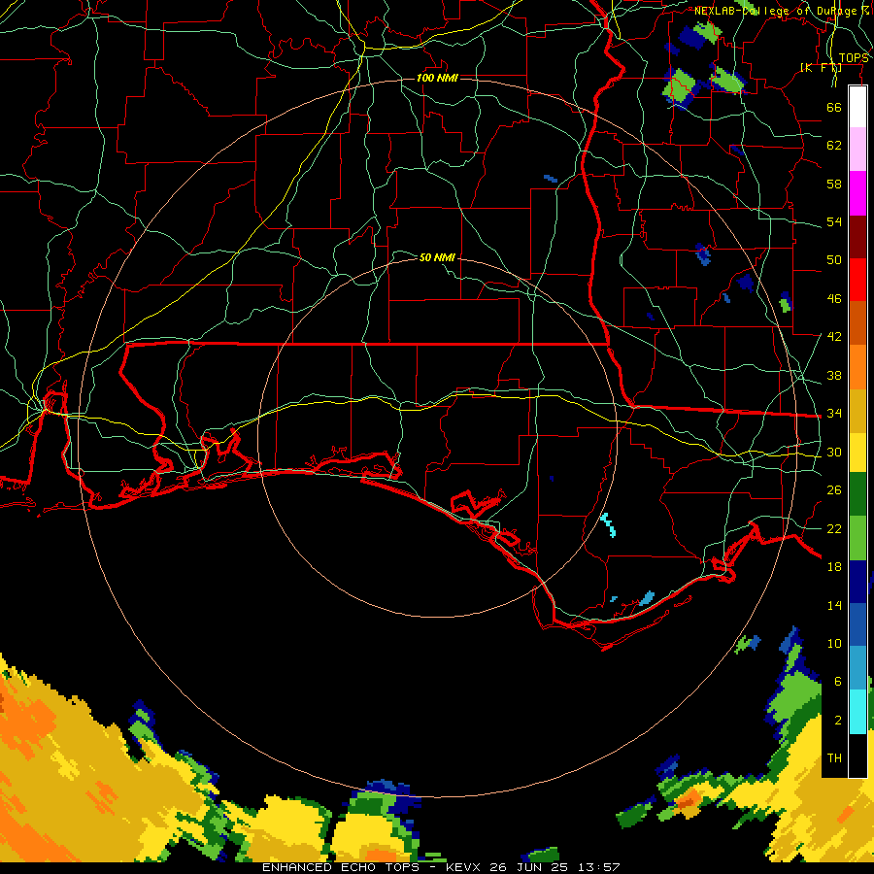Pick the bright yellow legend swatch
The width and height of the screenshot is (874, 874).
click(x=857, y=452)
